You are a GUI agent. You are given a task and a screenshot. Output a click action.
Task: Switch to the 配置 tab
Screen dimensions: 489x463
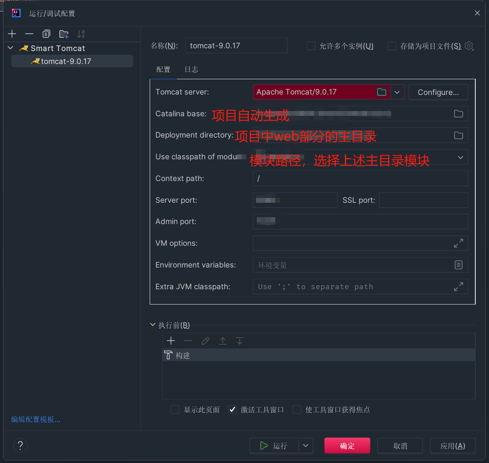point(163,69)
